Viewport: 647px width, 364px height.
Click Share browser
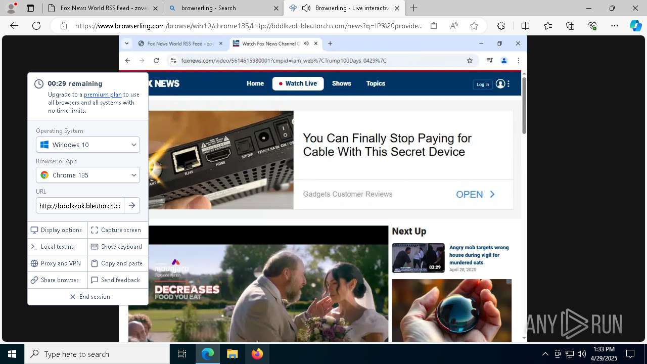point(57,280)
